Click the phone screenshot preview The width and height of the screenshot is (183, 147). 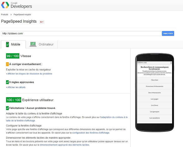155,92
